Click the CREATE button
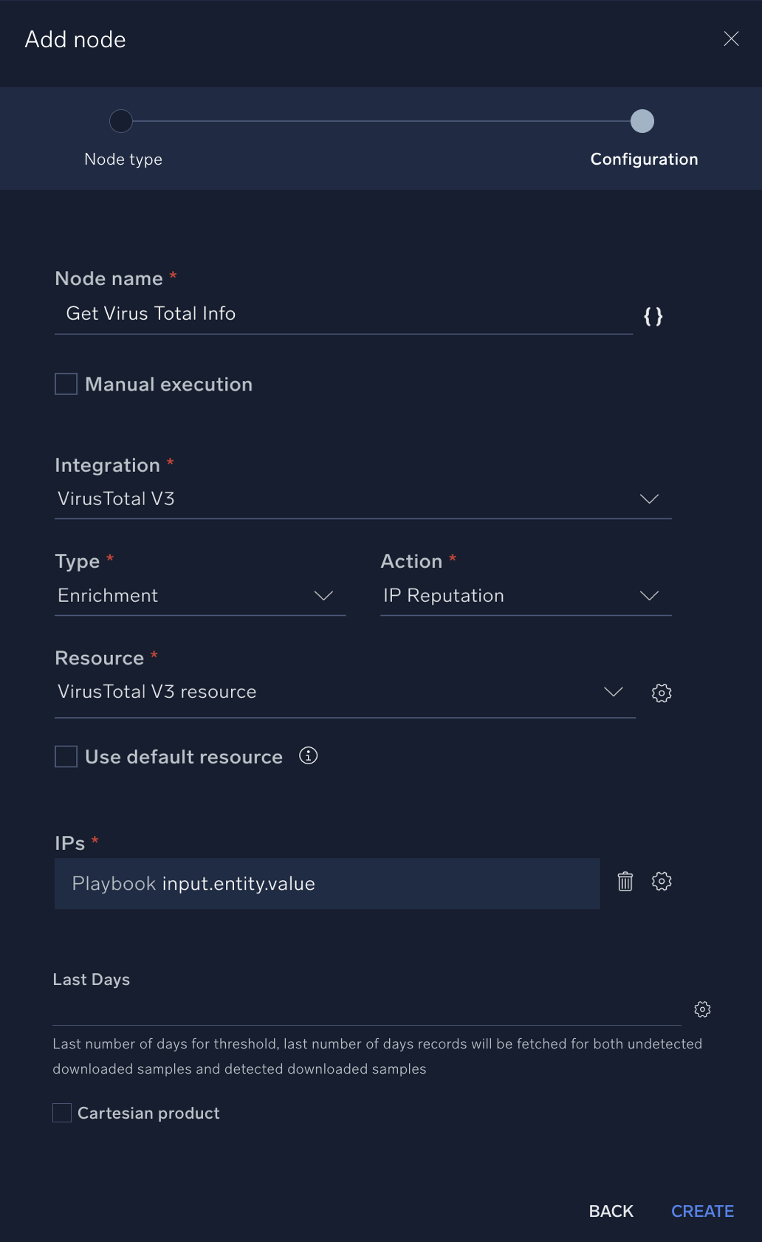The height and width of the screenshot is (1242, 762). 701,1211
